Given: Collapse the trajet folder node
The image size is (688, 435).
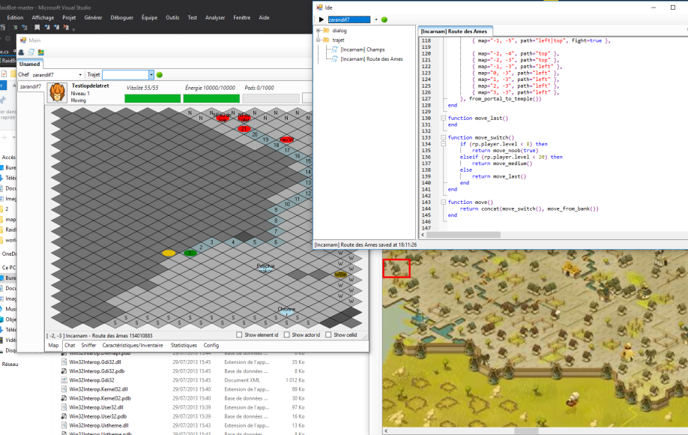Looking at the screenshot, I should click(318, 40).
